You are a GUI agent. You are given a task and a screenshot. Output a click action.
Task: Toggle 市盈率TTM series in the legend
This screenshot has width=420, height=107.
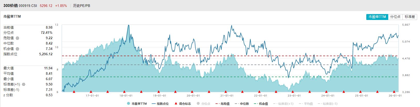pos(137,104)
